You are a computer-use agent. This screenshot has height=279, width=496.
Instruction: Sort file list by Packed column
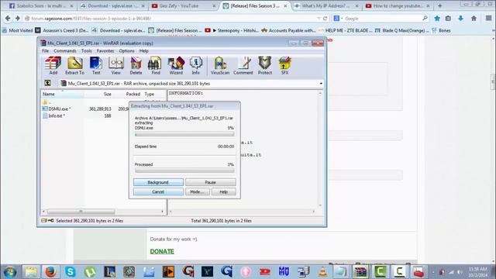pyautogui.click(x=128, y=94)
